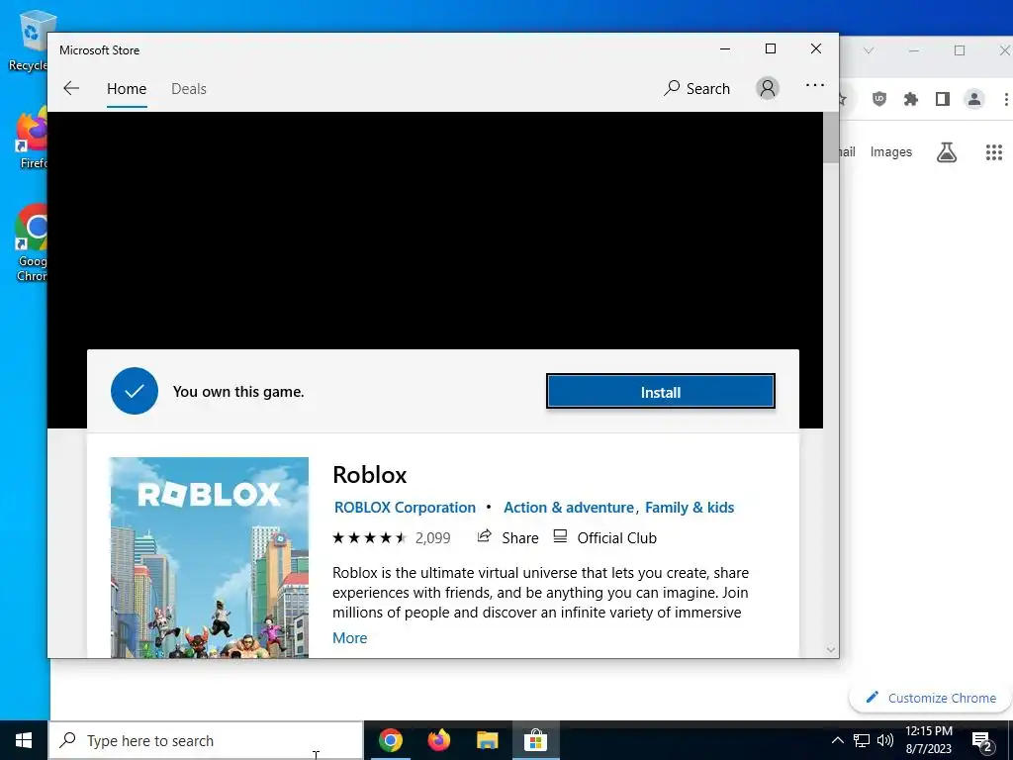The width and height of the screenshot is (1013, 760).
Task: Select the Google Chrome desktop shortcut
Action: (x=31, y=243)
